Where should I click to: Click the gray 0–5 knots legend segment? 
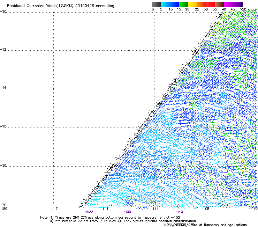[156, 4]
